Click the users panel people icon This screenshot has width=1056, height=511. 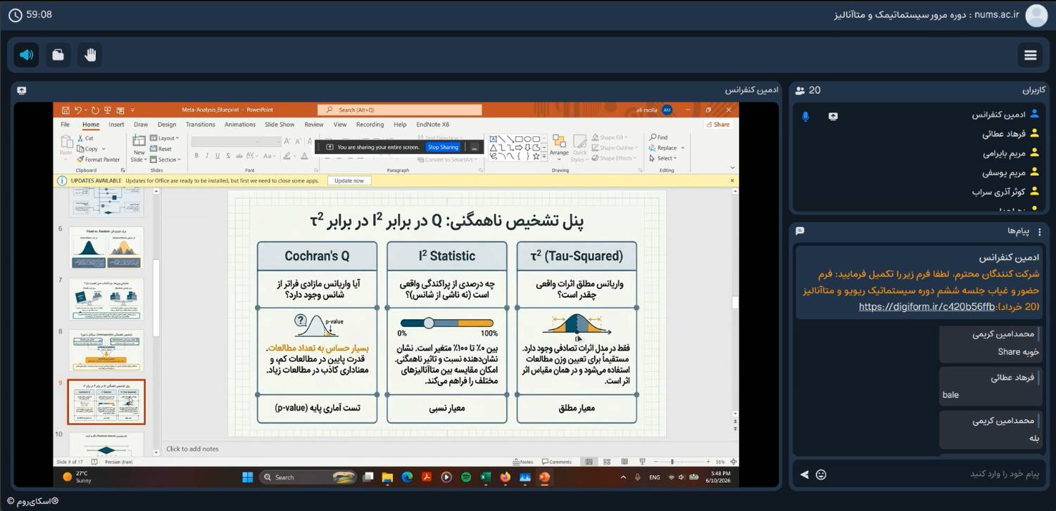tap(800, 90)
